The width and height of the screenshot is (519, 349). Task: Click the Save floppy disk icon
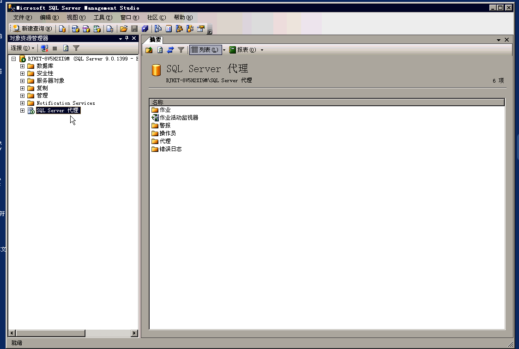[134, 29]
